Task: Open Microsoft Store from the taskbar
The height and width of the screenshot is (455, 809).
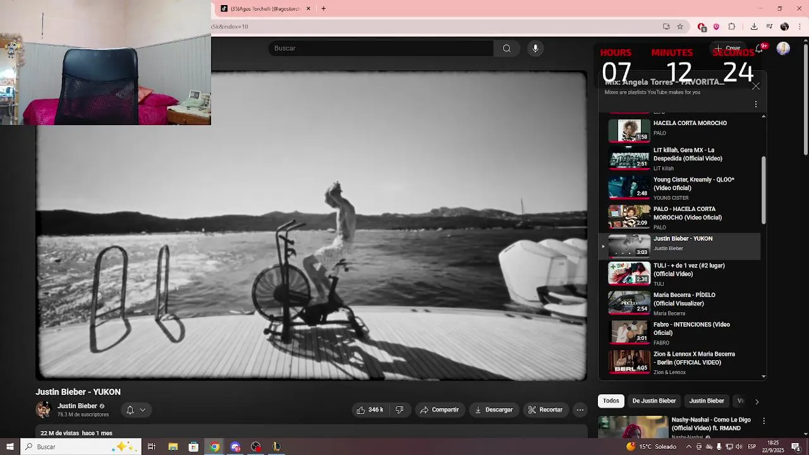Action: point(193,447)
